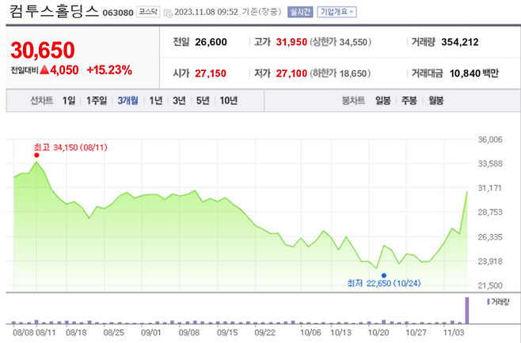Click the blue lowest-price marker dot
The width and height of the screenshot is (521, 343).
coord(384,275)
